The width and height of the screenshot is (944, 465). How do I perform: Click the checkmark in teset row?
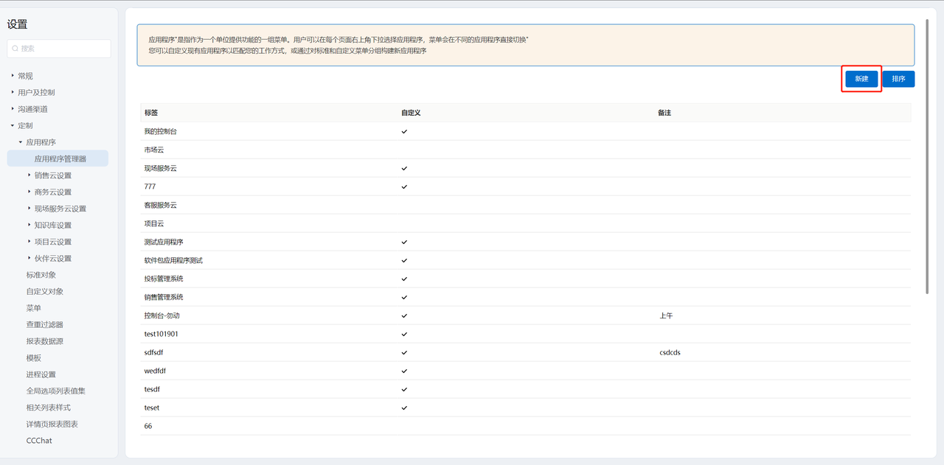[x=404, y=408]
